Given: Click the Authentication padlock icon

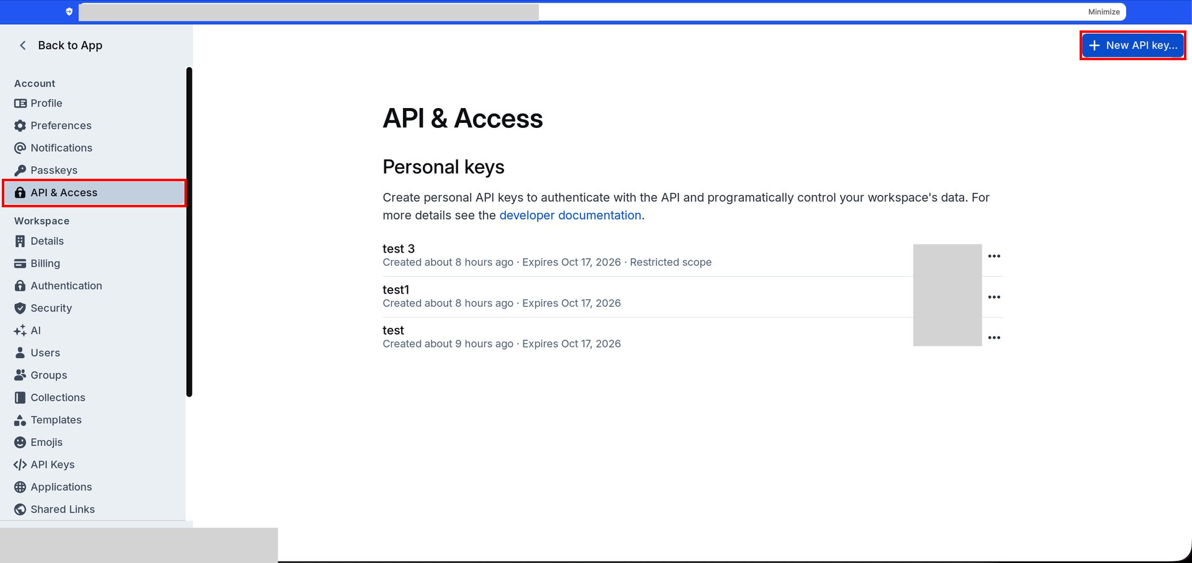Looking at the screenshot, I should (x=20, y=286).
